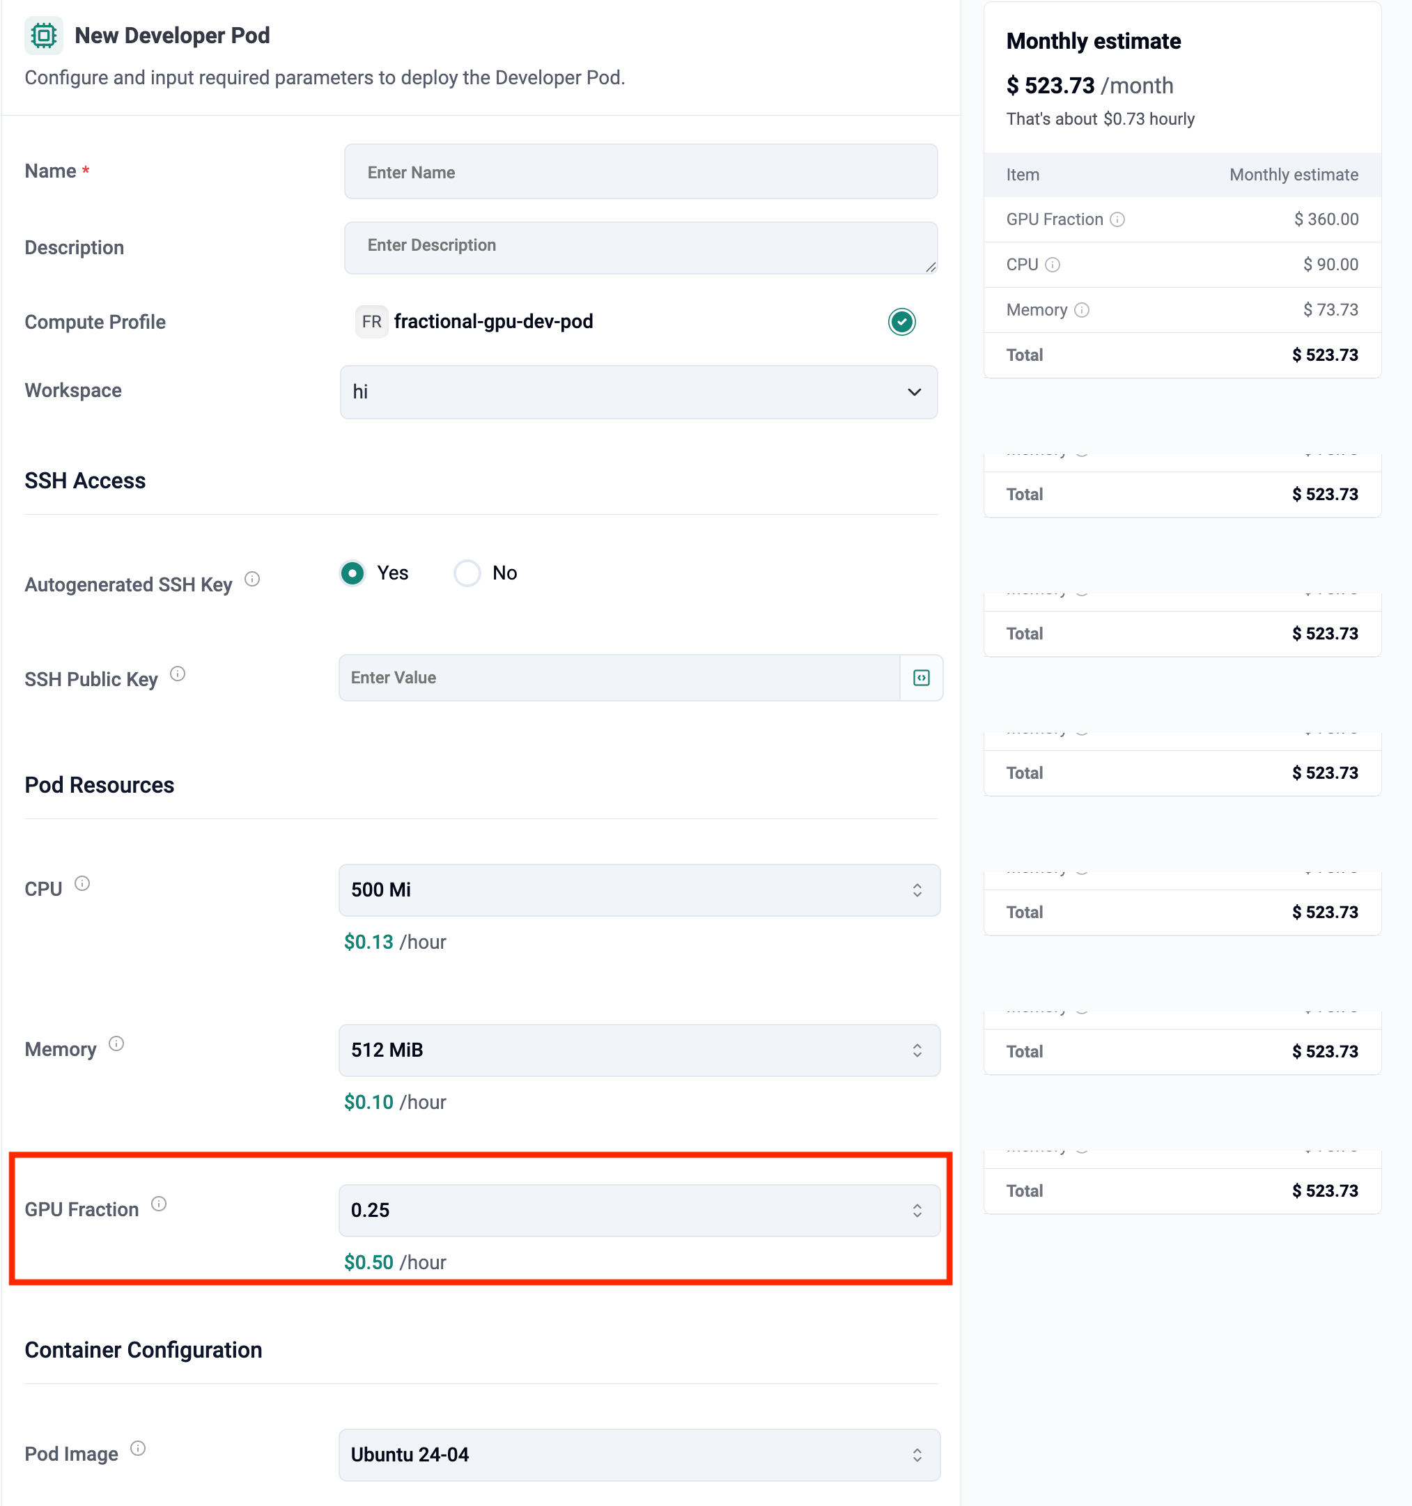Select Yes for Autogenerated SSH Key
Screen dimensions: 1412x1506
point(352,573)
